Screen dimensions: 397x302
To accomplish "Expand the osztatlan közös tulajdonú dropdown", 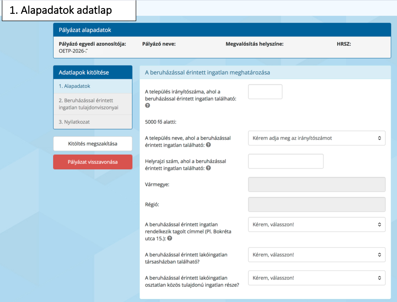I will coord(317,278).
